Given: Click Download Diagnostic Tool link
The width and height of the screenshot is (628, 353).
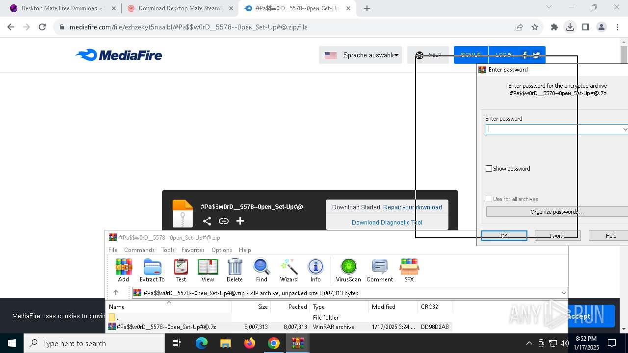Looking at the screenshot, I should click(x=387, y=223).
